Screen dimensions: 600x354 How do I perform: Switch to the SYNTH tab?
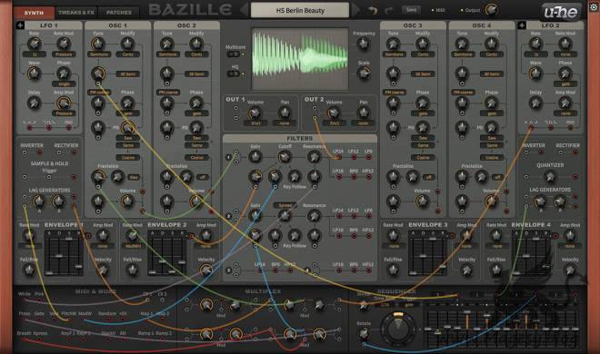(x=34, y=13)
